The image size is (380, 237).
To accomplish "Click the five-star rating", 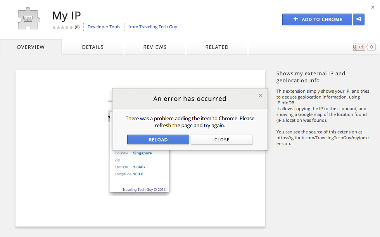I will [62, 27].
